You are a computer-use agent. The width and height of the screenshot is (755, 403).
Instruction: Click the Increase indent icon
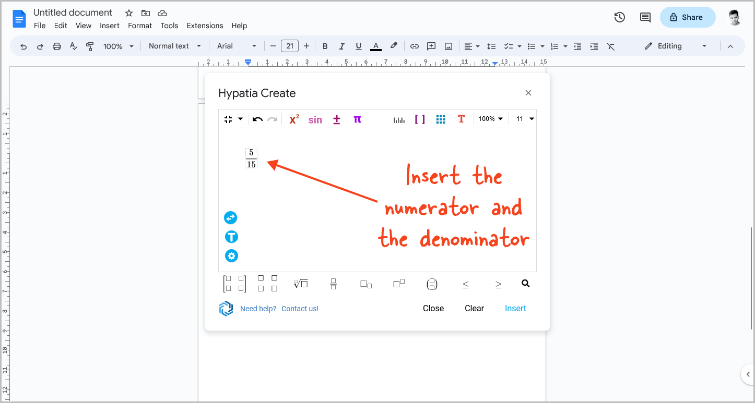594,46
